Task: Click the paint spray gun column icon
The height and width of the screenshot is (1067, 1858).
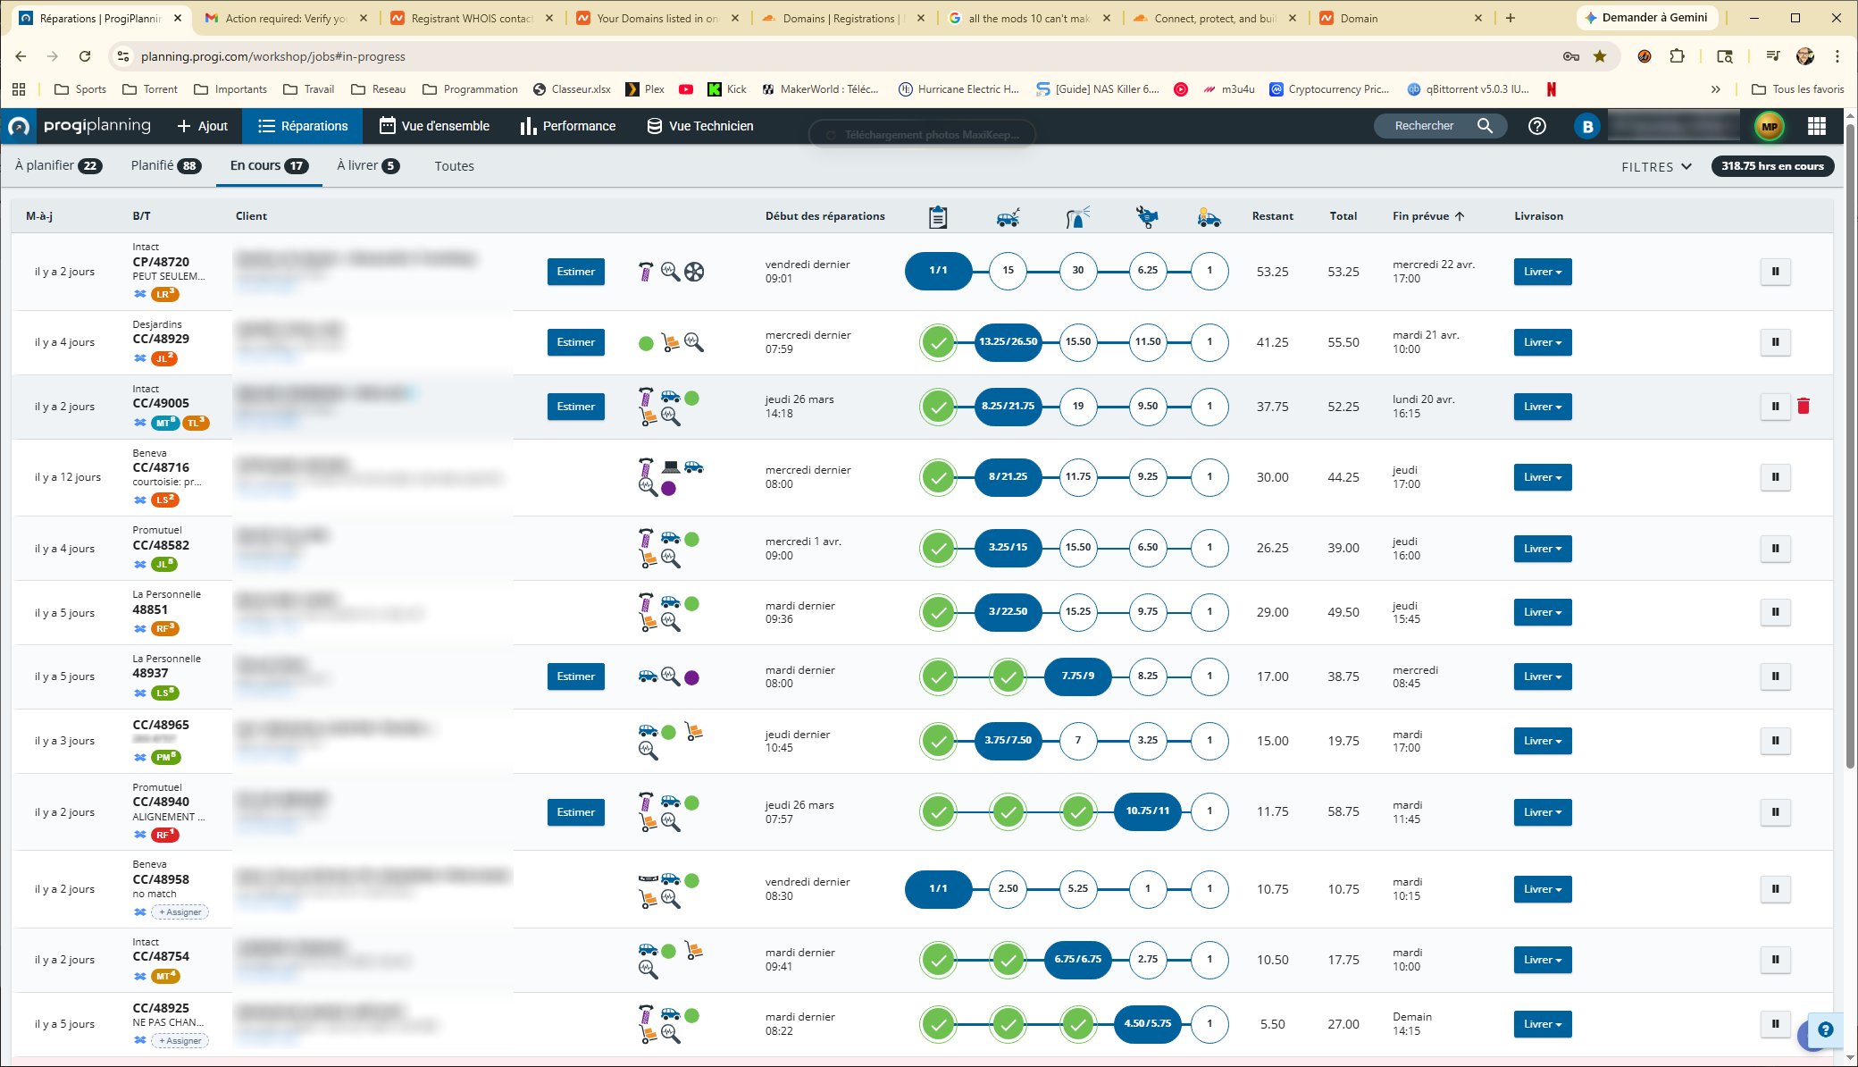Action: [x=1077, y=216]
